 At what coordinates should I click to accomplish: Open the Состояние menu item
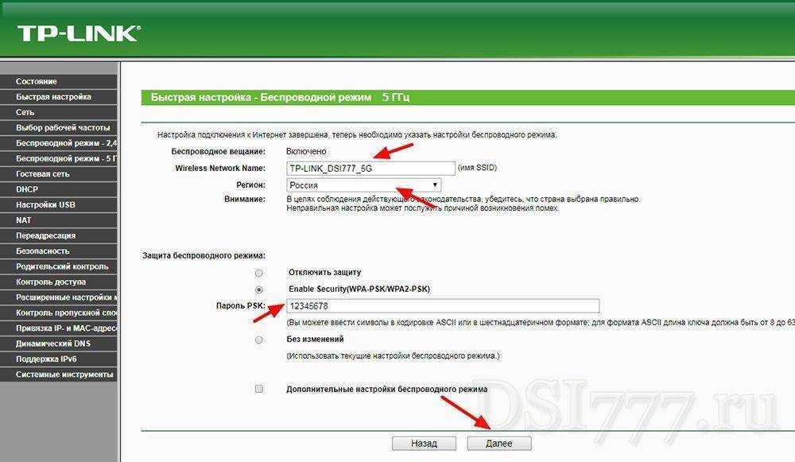pos(37,81)
